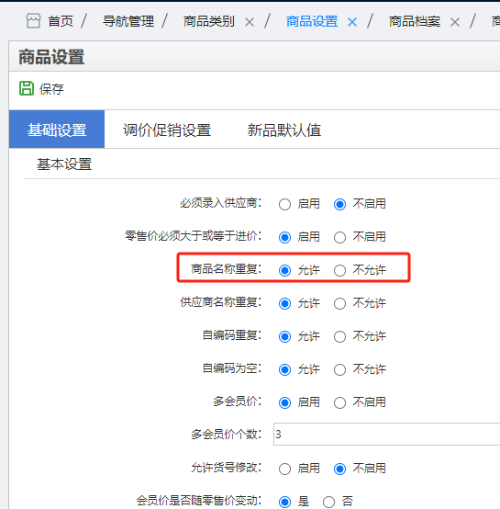Close the 商品设置 tab
The height and width of the screenshot is (509, 500).
coord(352,22)
